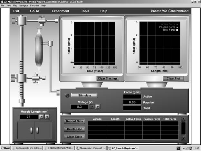Image resolution: width=201 pixels, height=151 pixels.
Task: Switch to the Microsoft Word taskbar window
Action: [91, 148]
